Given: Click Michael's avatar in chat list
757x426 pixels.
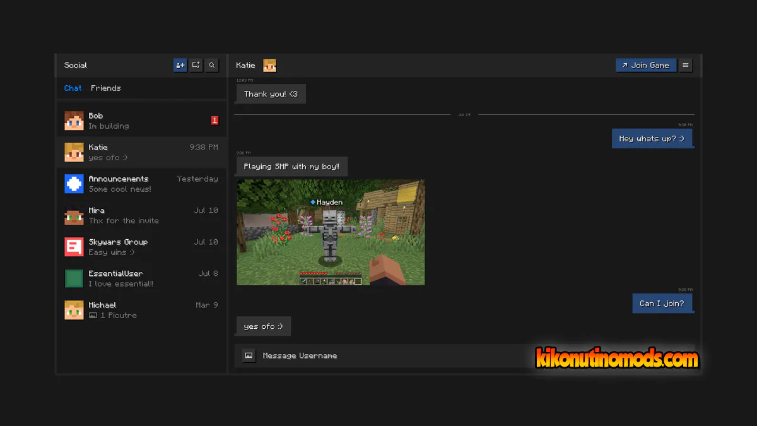Looking at the screenshot, I should pos(74,310).
